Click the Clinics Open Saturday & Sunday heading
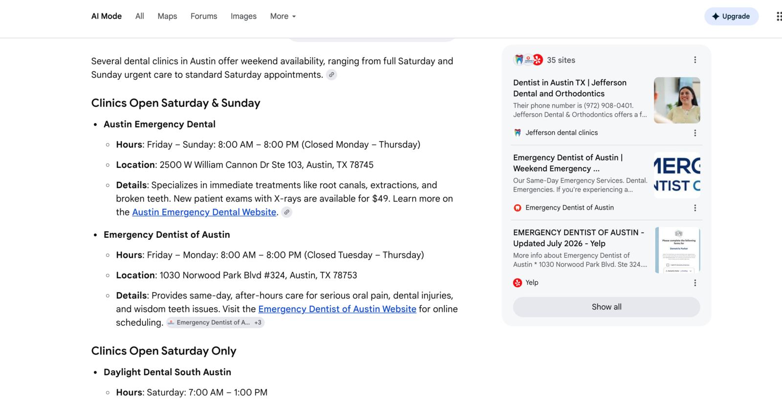Image resolution: width=782 pixels, height=400 pixels. [x=175, y=103]
